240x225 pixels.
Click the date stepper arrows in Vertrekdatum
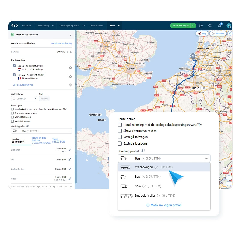pos(35,99)
